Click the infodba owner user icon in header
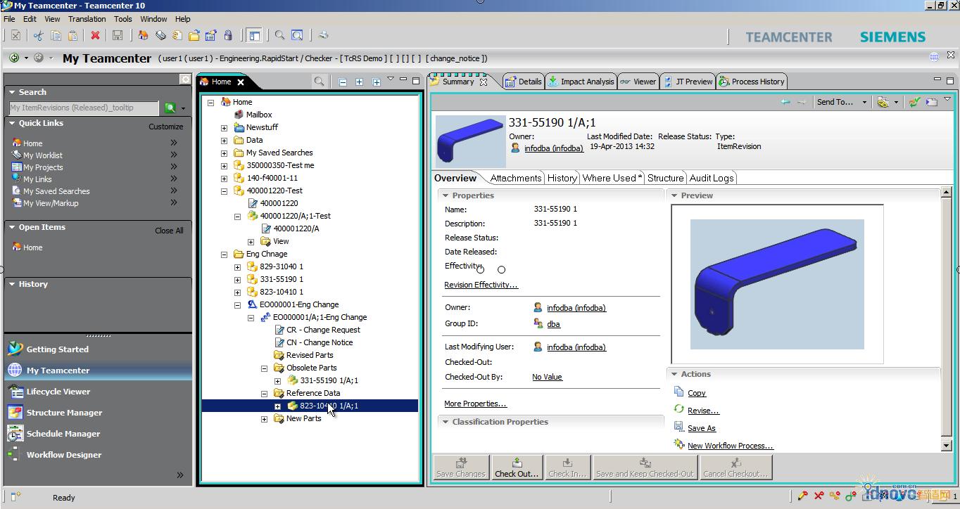The width and height of the screenshot is (960, 509). tap(515, 148)
